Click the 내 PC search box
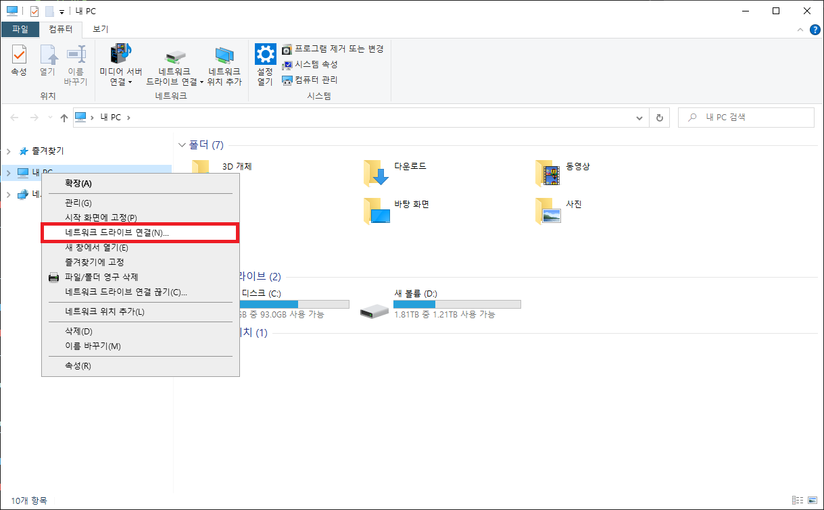The width and height of the screenshot is (824, 510). [x=746, y=118]
